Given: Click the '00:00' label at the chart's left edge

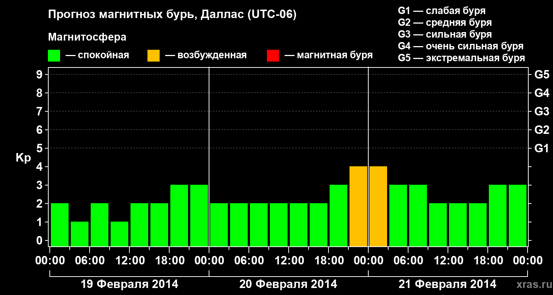Looking at the screenshot, I should (50, 261).
